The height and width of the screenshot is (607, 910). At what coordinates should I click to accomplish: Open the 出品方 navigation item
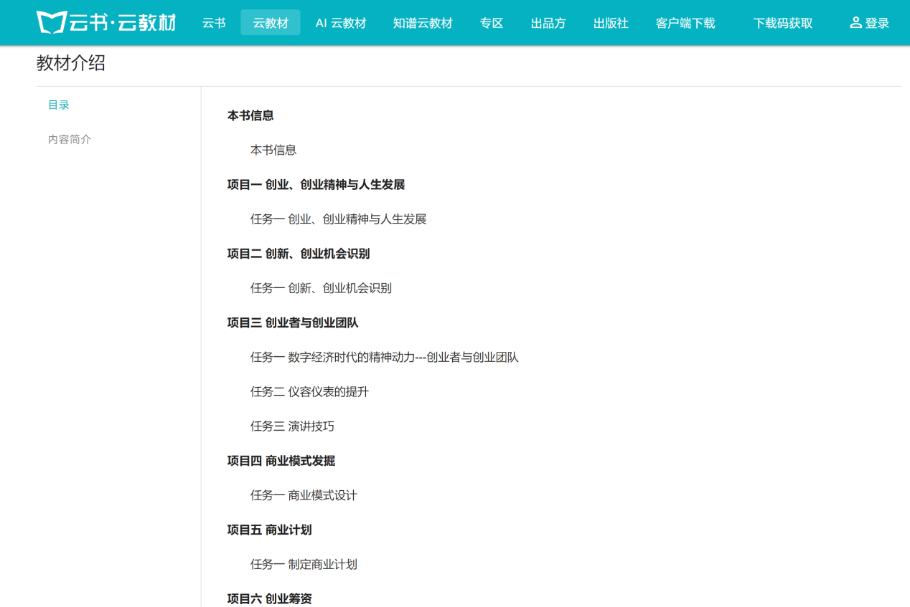(x=548, y=23)
